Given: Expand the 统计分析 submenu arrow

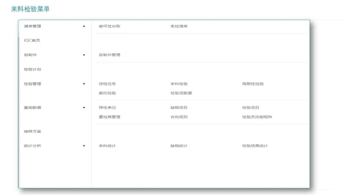Looking at the screenshot, I should 84,146.
